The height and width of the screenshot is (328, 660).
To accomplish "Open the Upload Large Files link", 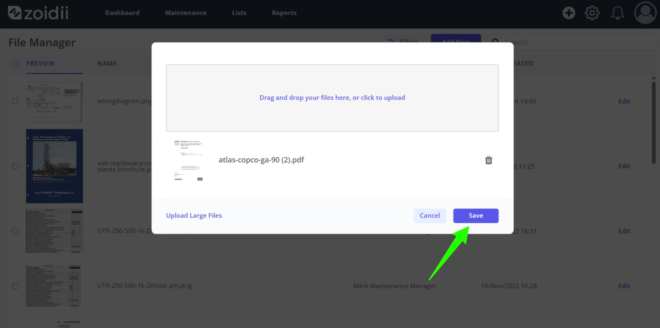I will [x=194, y=216].
